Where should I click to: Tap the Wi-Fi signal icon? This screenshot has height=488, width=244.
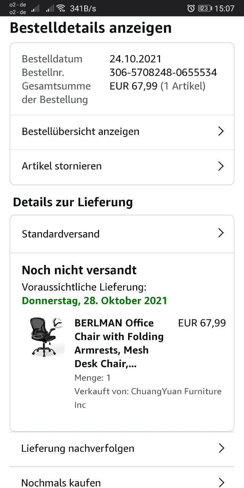click(61, 8)
